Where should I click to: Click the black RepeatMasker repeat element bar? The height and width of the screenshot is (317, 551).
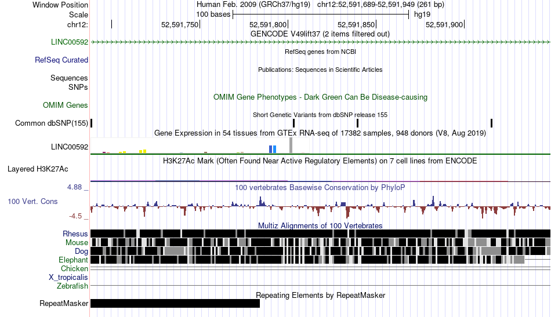(175, 303)
